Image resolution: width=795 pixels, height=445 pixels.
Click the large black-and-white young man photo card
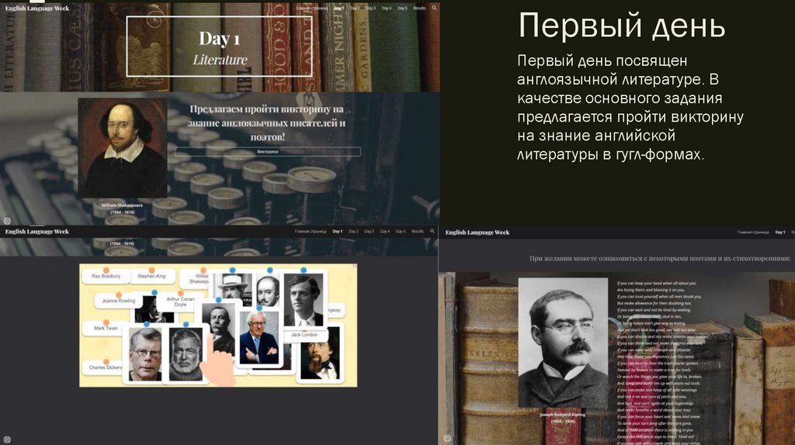(x=304, y=300)
